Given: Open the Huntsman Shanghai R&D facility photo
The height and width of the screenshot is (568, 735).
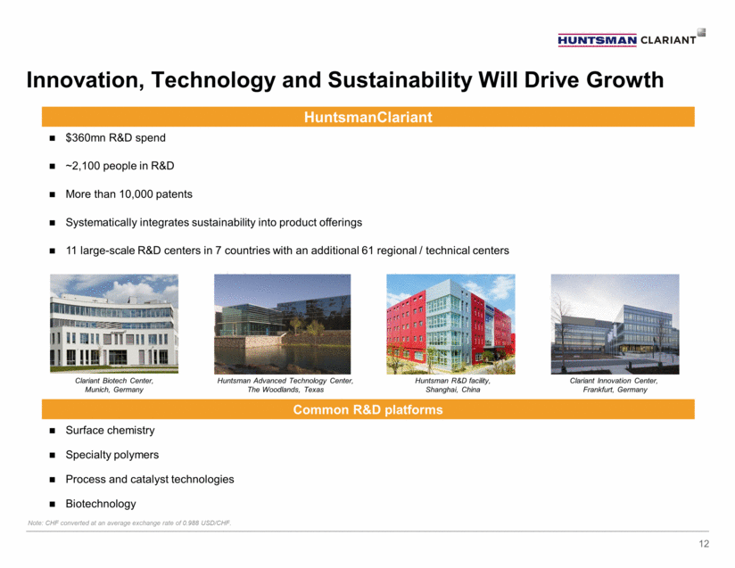Looking at the screenshot, I should tap(450, 324).
